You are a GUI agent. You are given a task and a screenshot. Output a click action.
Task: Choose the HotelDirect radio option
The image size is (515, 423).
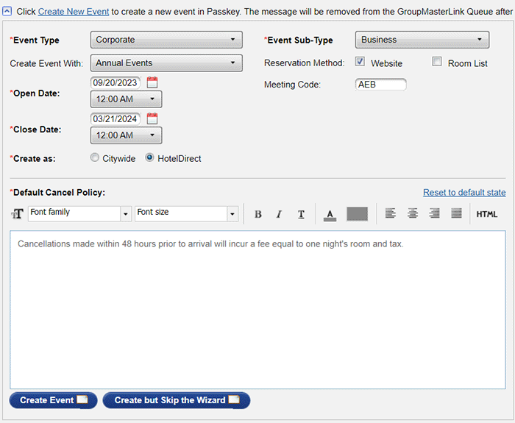click(x=150, y=158)
